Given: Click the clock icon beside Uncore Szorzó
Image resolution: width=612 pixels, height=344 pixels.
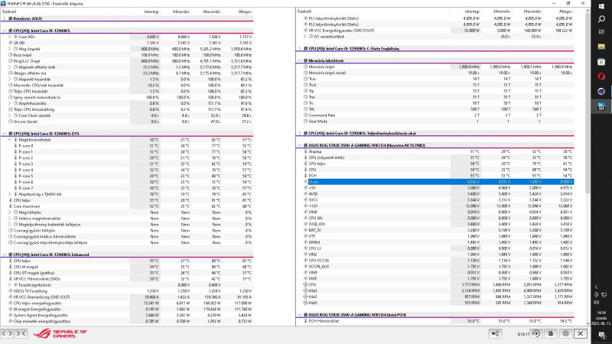Looking at the screenshot, I should click(x=11, y=122).
